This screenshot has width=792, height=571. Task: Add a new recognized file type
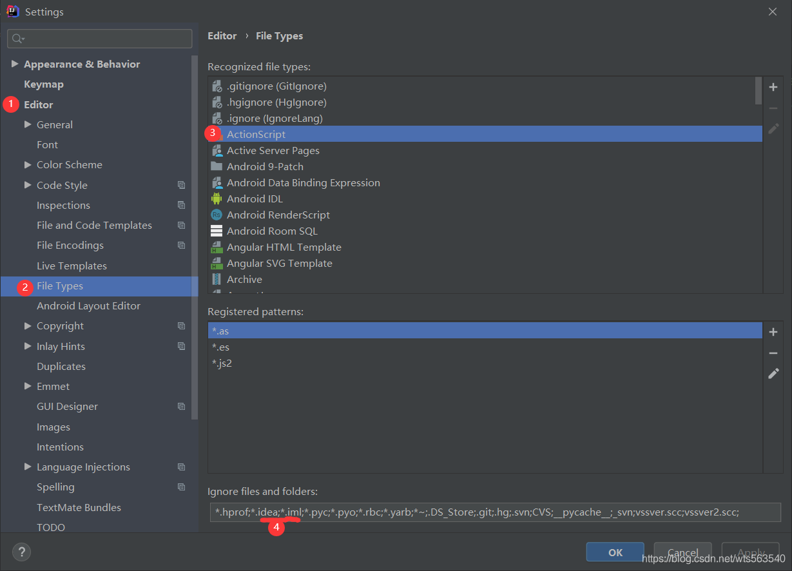[x=773, y=87]
